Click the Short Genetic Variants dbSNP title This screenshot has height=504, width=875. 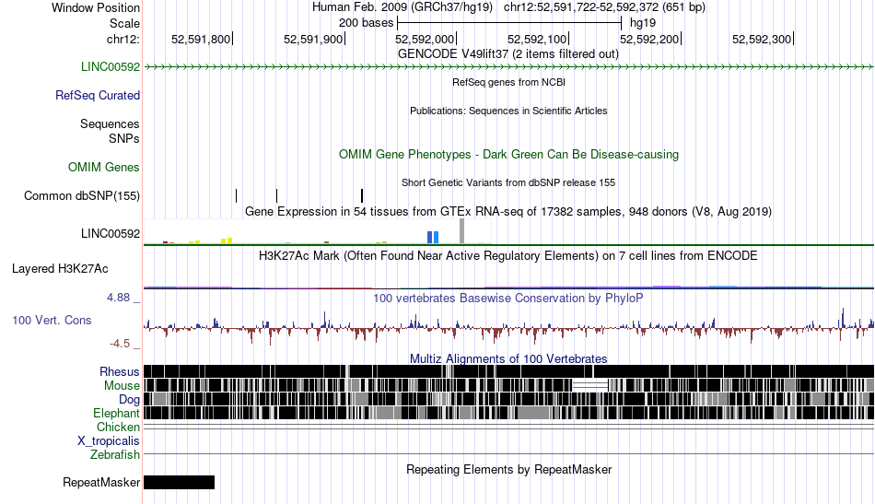(x=508, y=183)
